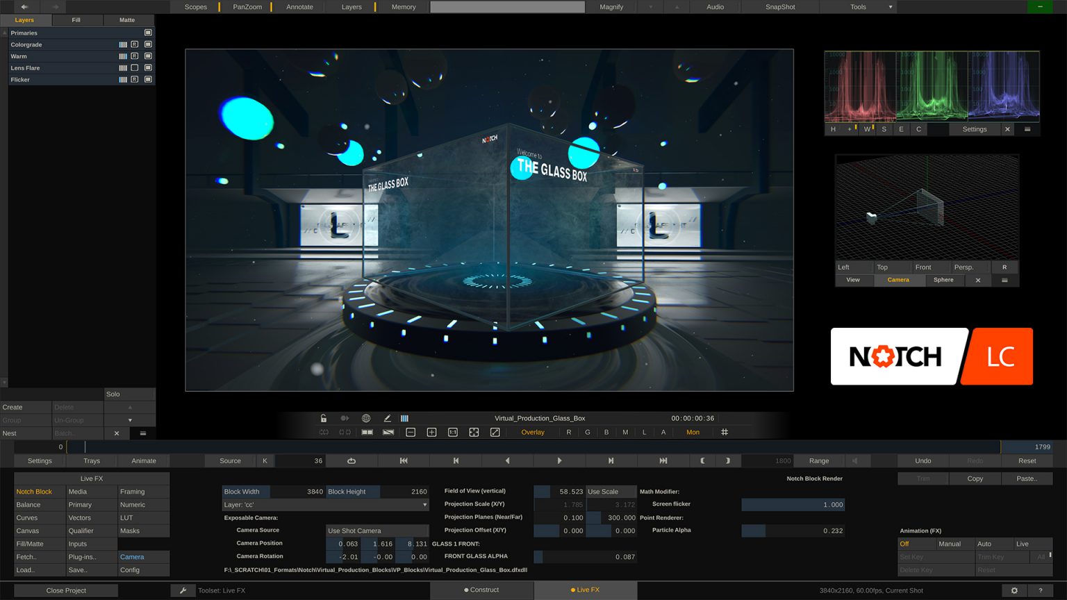Screen dimensions: 1067x600
Task: Click the loop playback icon in transport controls
Action: [x=351, y=460]
